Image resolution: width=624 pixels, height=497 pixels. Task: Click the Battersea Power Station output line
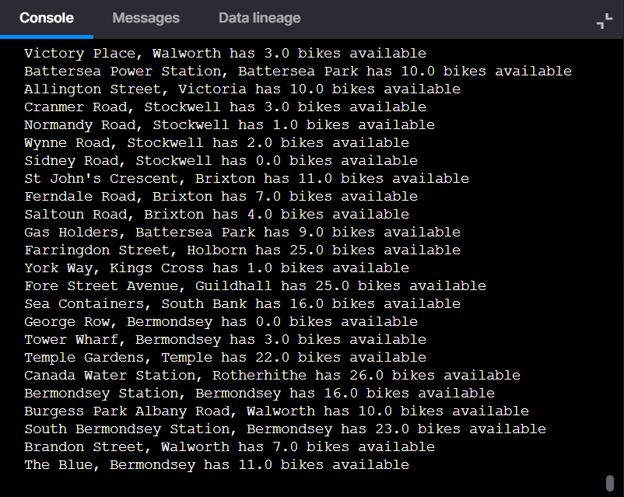click(298, 72)
